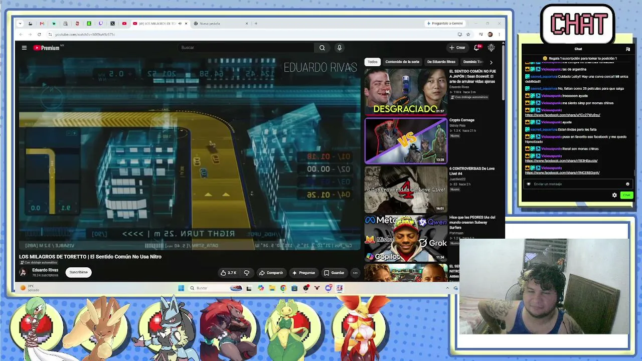Open the X pinned tab
642x361 pixels.
(112, 24)
